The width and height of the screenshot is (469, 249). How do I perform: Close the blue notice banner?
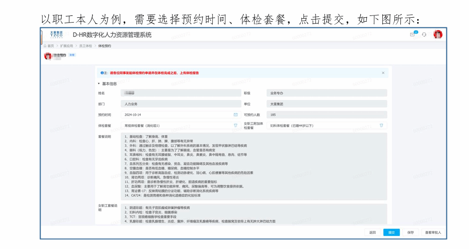click(x=383, y=73)
